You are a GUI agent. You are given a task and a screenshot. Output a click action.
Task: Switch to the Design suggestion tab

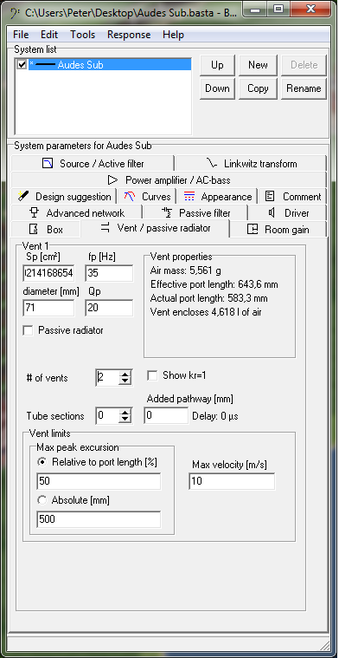(x=64, y=197)
